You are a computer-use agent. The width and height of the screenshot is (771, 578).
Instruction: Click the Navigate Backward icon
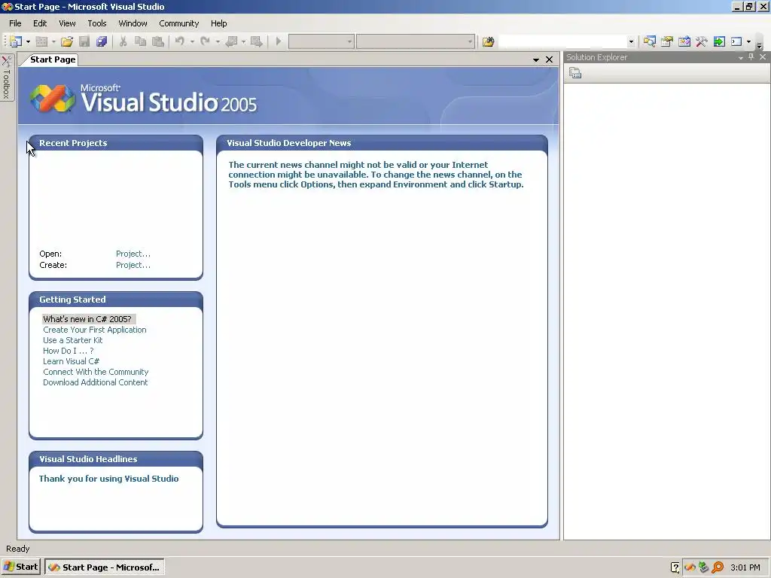pyautogui.click(x=231, y=42)
